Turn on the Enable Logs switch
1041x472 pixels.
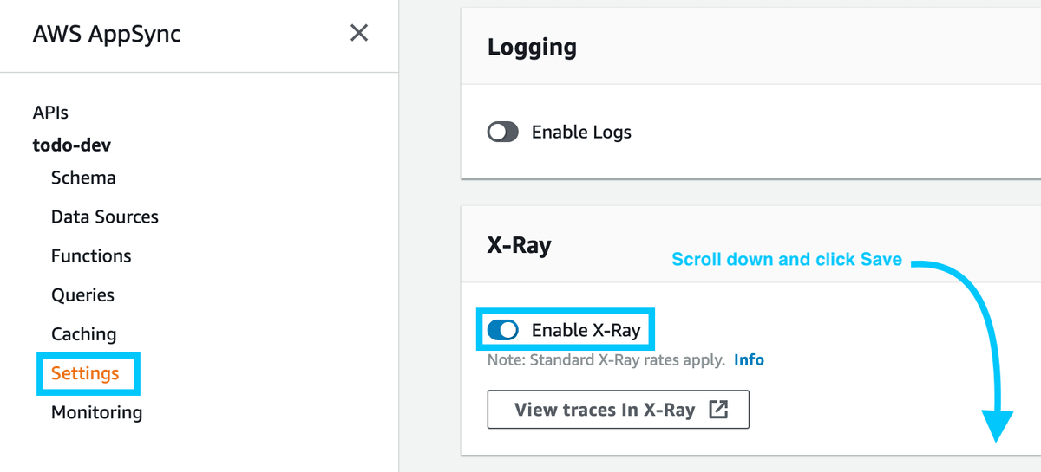pos(503,133)
